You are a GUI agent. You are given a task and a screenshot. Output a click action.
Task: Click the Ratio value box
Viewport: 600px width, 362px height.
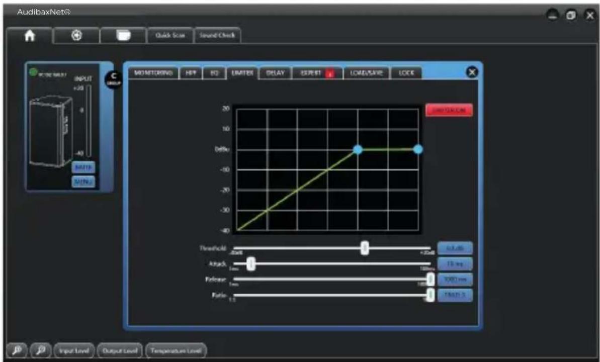[455, 295]
